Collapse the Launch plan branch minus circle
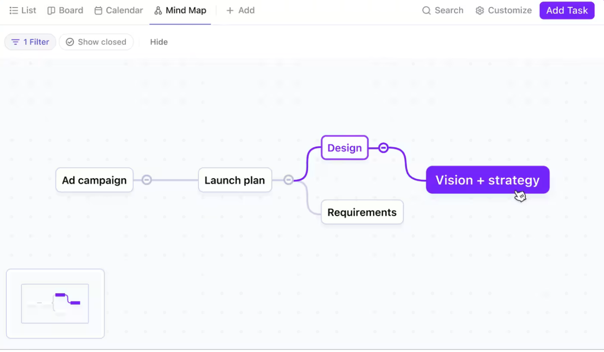 [x=289, y=179]
